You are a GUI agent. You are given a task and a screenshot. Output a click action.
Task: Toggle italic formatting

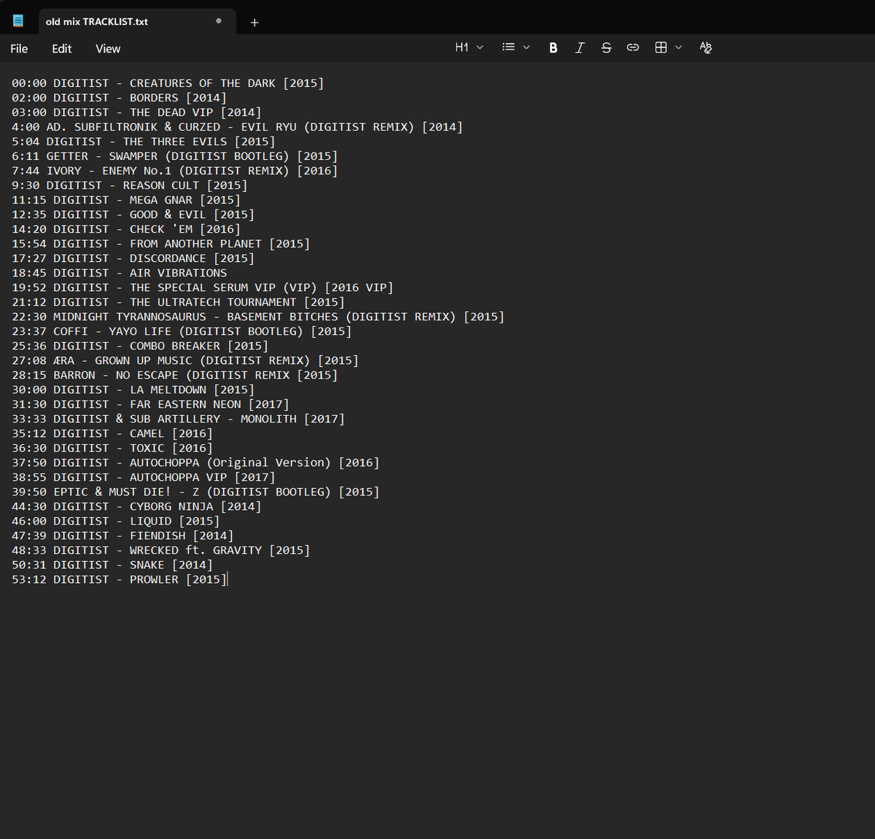pyautogui.click(x=580, y=47)
